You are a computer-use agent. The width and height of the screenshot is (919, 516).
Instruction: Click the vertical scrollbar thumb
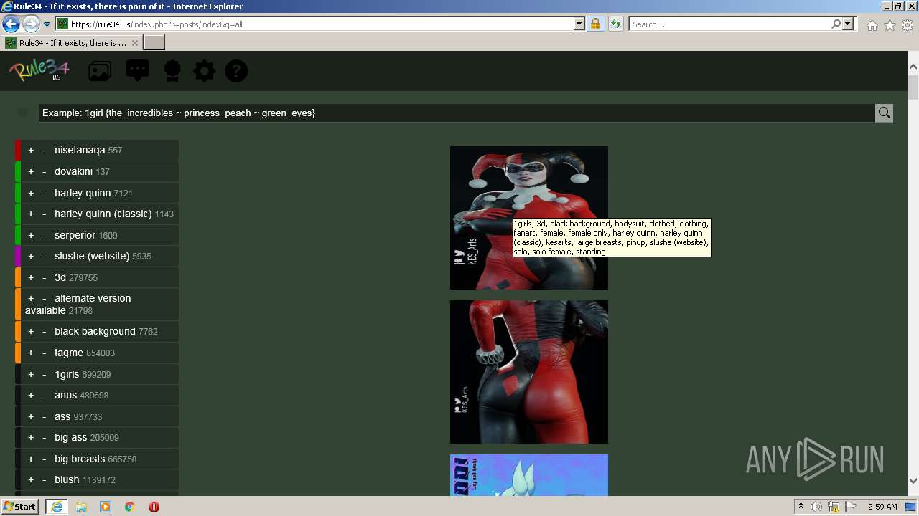pyautogui.click(x=913, y=86)
